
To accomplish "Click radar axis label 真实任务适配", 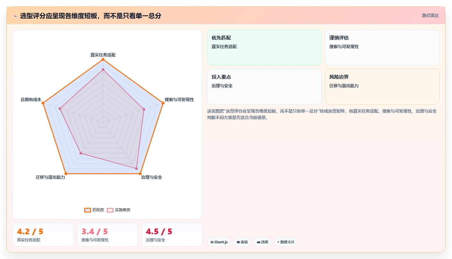I will [103, 55].
